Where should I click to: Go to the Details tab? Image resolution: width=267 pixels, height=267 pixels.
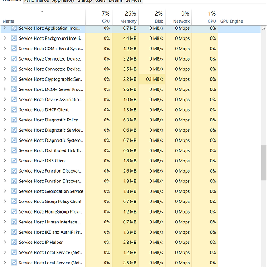click(116, 1)
